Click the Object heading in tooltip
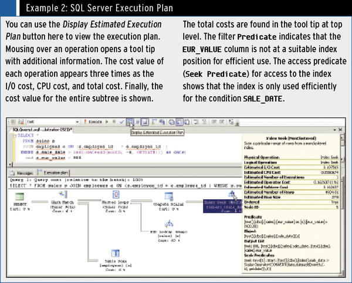The height and width of the screenshot is (283, 352). point(250,231)
